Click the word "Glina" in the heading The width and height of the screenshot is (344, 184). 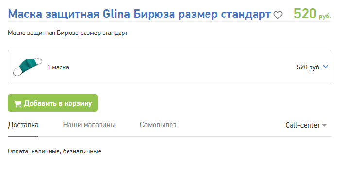click(117, 14)
